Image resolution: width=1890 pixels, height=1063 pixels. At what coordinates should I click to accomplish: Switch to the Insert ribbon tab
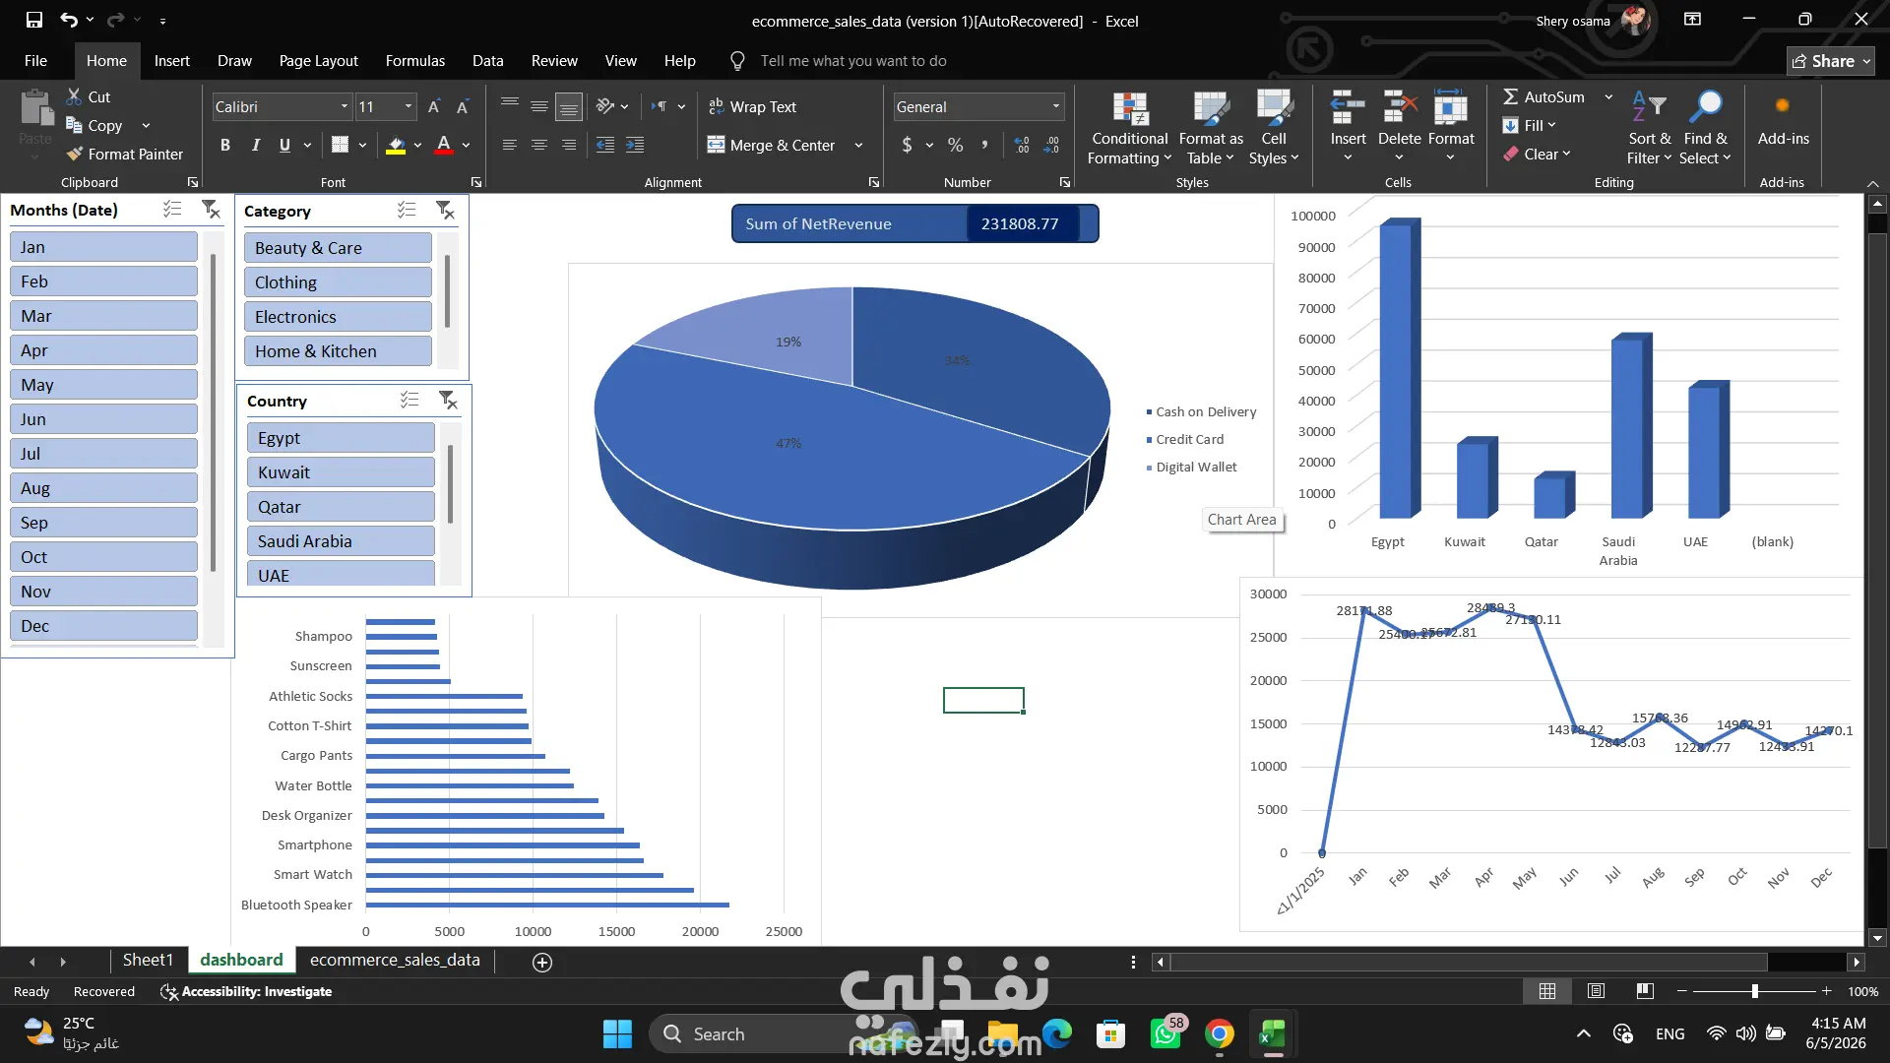[171, 60]
